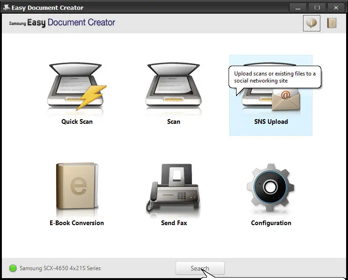
Task: Click the E-Book Conversion label
Action: tap(77, 223)
